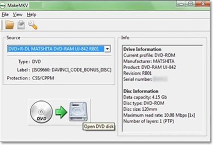213x145 pixels.
Task: Click the Current profile: DVD-ROM line
Action: coord(149,55)
